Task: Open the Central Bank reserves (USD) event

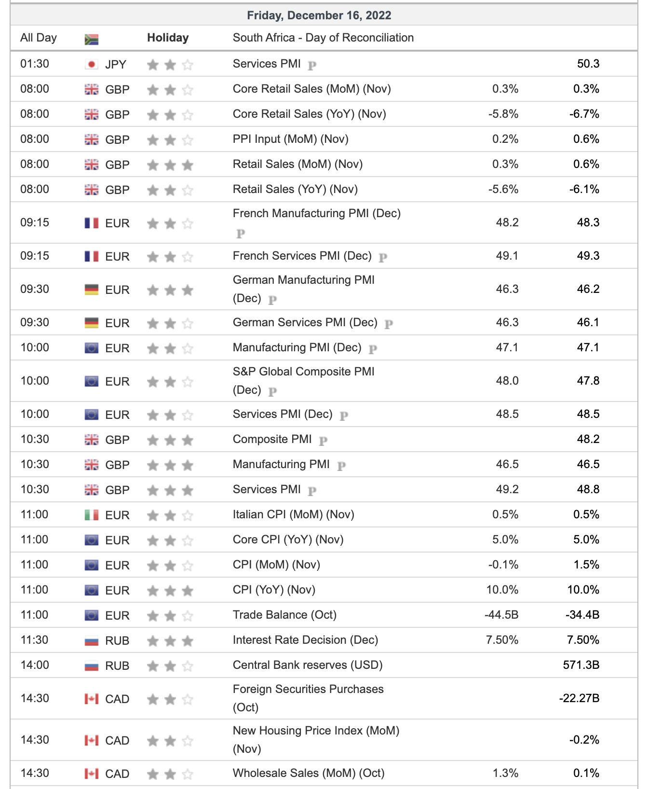Action: 308,665
